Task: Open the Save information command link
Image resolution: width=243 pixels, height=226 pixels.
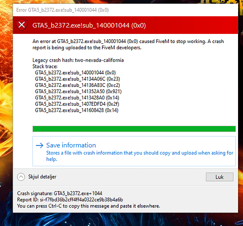Action: [134, 151]
